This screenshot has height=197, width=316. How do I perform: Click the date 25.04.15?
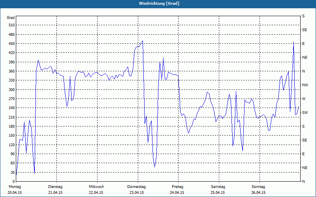coord(218,193)
